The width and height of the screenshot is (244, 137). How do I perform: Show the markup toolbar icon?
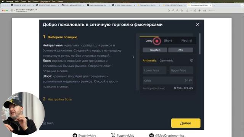(x=200, y=11)
